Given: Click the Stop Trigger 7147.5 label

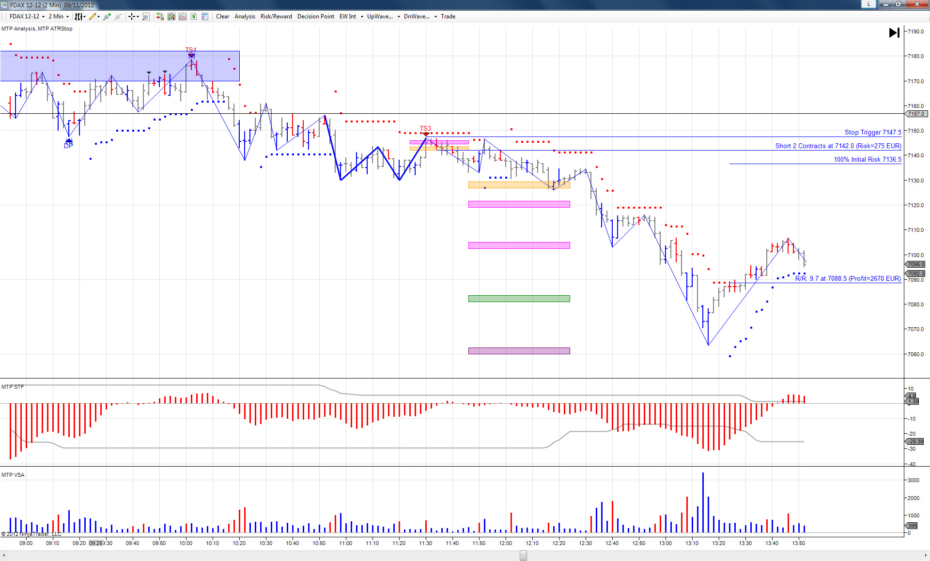Looking at the screenshot, I should point(873,132).
